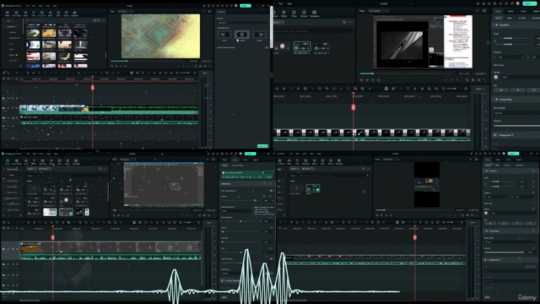The image size is (540, 304).
Task: Select Mask sub-tab in top-right properties
Action: (x=510, y=18)
